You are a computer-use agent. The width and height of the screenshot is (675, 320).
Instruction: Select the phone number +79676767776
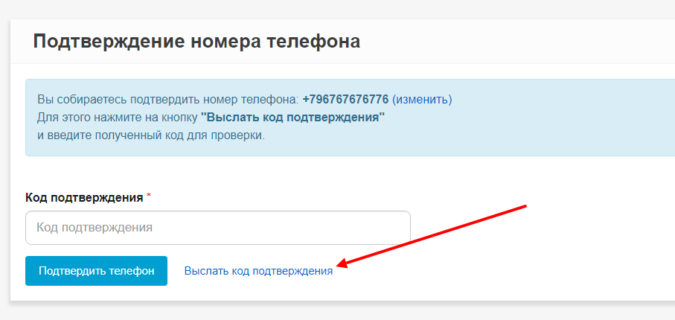[x=345, y=100]
